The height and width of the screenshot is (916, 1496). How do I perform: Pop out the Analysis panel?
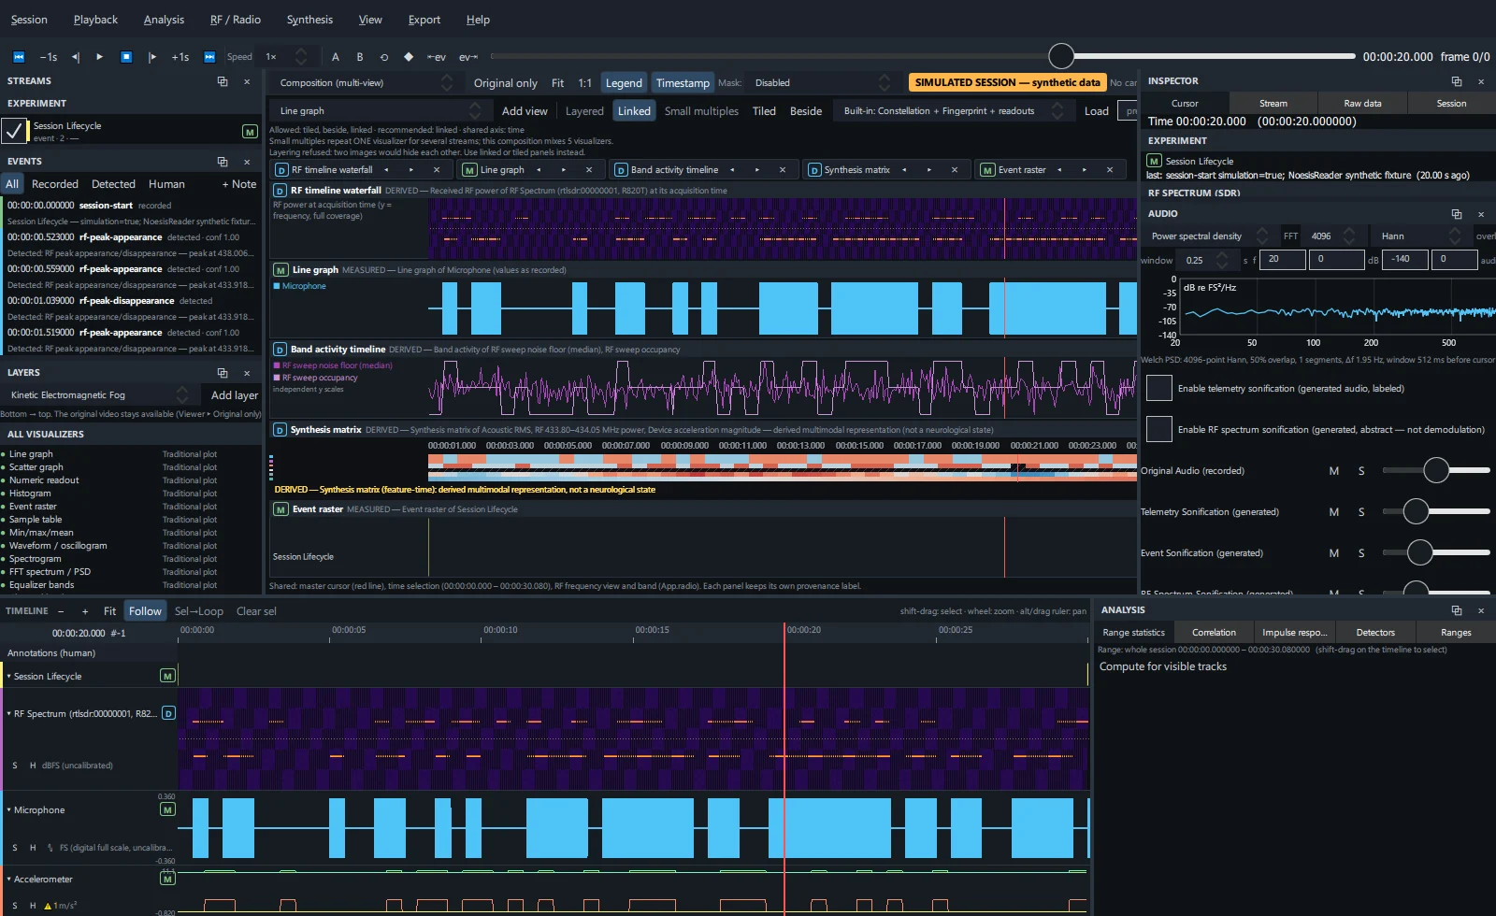pyautogui.click(x=1456, y=610)
